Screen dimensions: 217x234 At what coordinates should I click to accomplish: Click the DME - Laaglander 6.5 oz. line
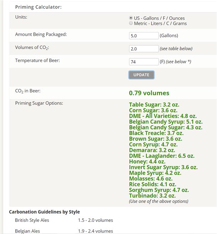[x=162, y=156]
